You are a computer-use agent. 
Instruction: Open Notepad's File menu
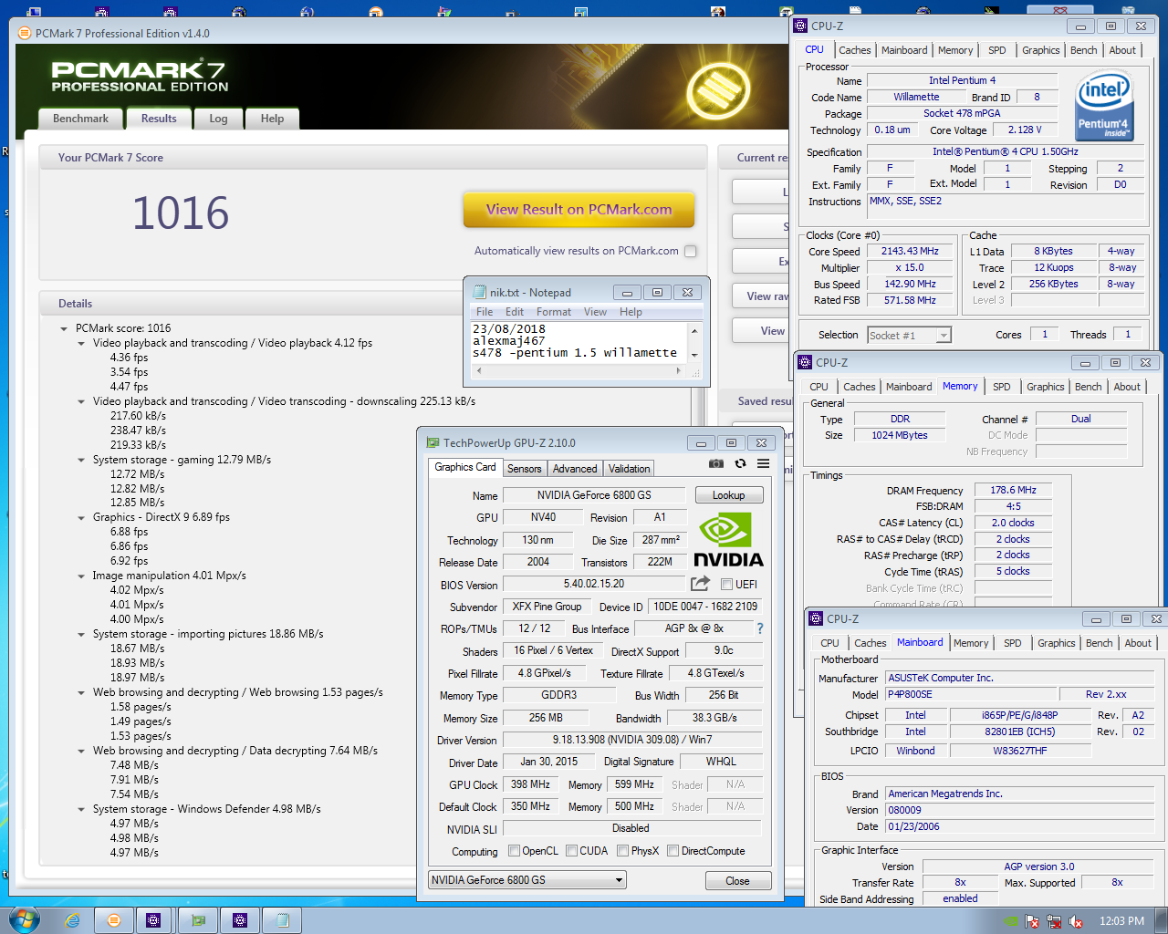pyautogui.click(x=485, y=312)
